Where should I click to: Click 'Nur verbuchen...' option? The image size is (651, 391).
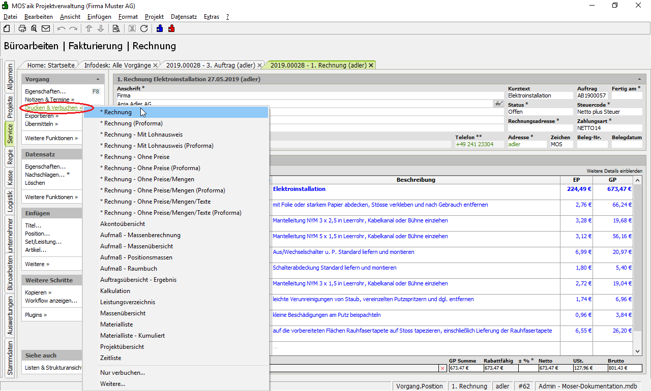point(123,373)
